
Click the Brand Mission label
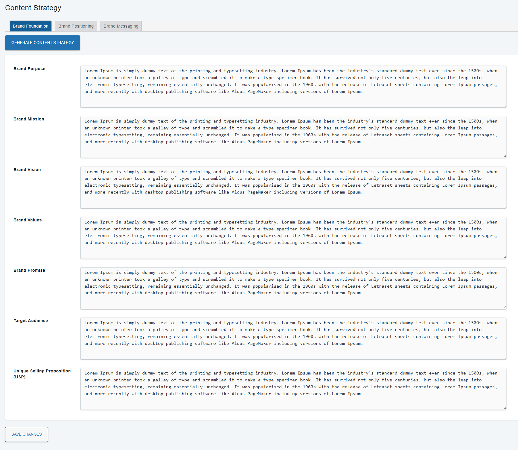coord(29,119)
